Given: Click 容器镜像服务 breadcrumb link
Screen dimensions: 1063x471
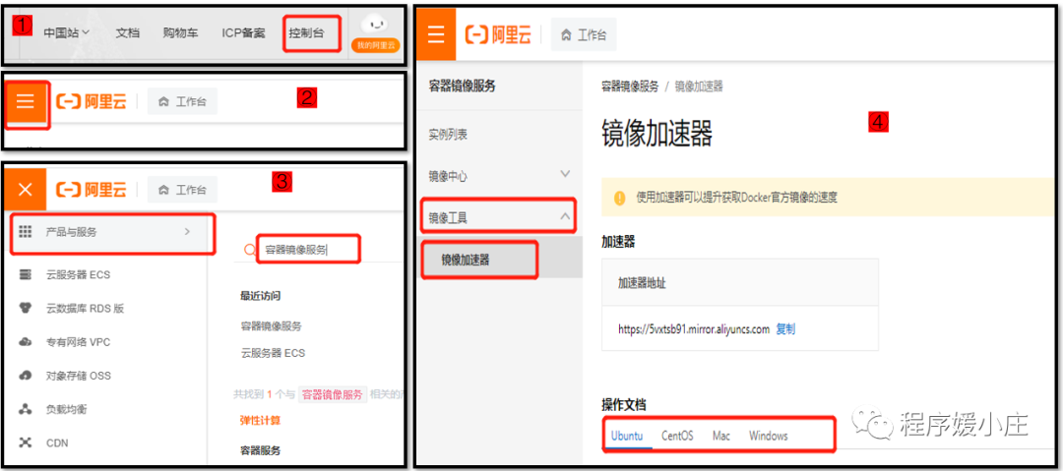Looking at the screenshot, I should [x=630, y=87].
